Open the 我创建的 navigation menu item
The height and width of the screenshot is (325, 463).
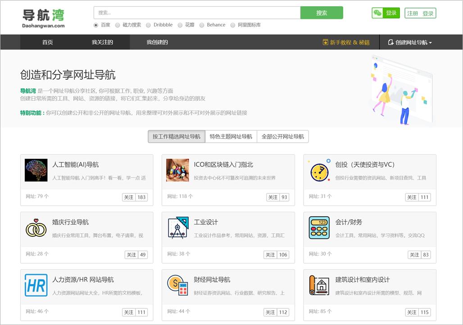point(157,42)
